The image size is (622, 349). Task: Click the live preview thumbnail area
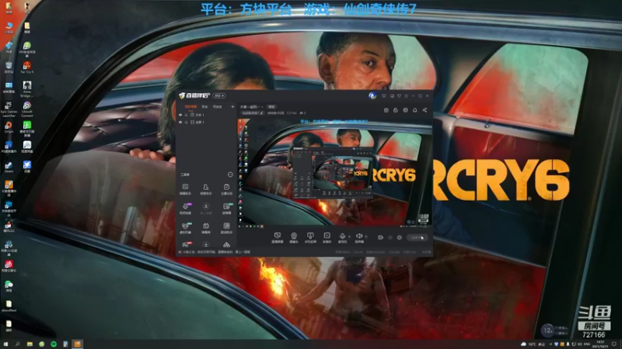[x=334, y=173]
